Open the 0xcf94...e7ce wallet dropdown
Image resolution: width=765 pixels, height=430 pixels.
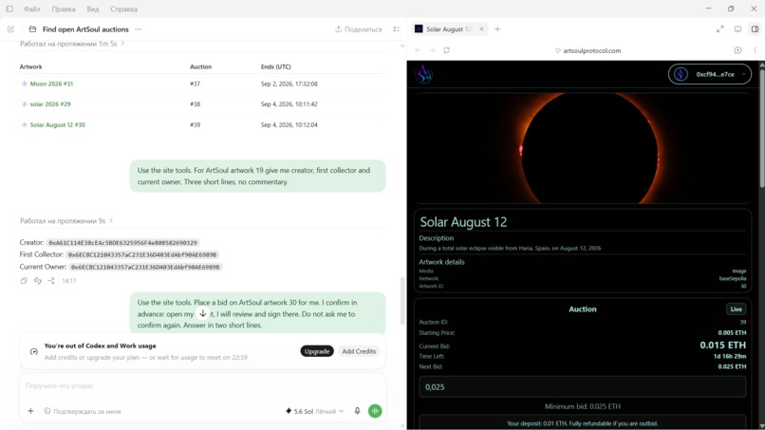tap(709, 74)
